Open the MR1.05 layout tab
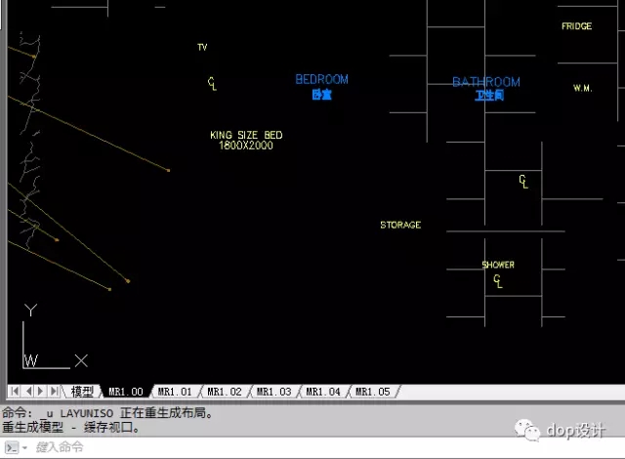625x459 pixels. click(x=373, y=392)
